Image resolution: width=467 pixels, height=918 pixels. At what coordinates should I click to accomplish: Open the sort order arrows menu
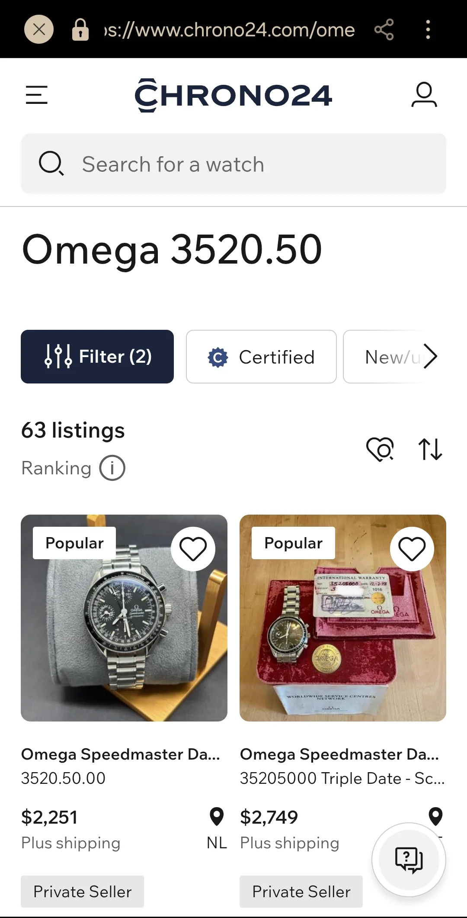(430, 449)
